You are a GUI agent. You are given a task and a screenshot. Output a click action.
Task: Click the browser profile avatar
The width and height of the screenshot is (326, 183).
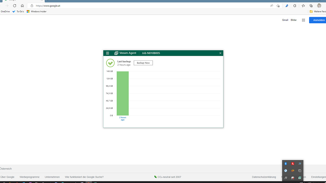(x=319, y=6)
